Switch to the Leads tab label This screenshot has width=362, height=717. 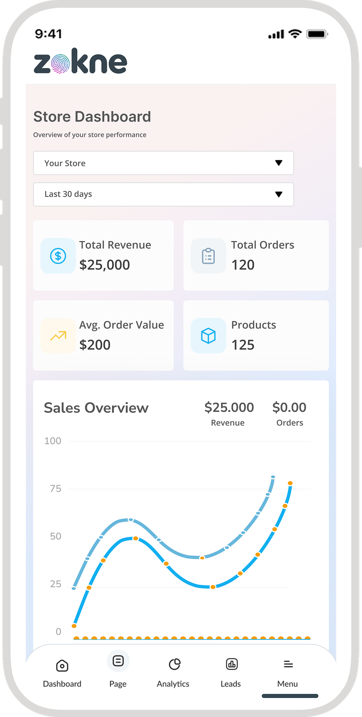[x=231, y=684]
